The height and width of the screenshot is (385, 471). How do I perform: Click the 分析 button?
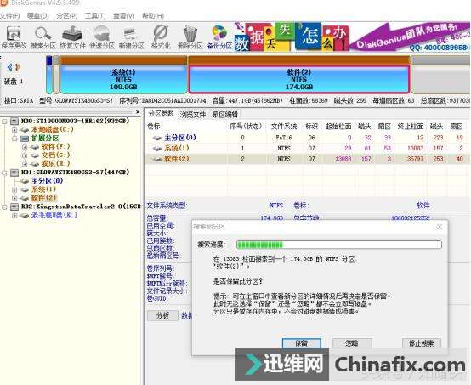(162, 315)
